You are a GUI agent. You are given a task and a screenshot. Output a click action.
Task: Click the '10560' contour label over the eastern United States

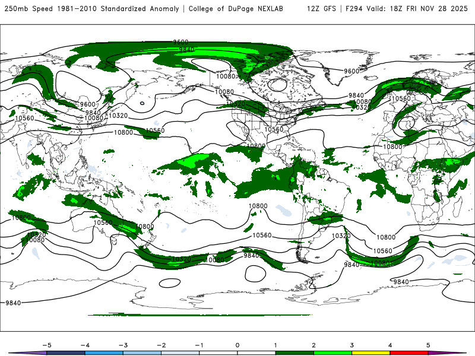coord(274,129)
